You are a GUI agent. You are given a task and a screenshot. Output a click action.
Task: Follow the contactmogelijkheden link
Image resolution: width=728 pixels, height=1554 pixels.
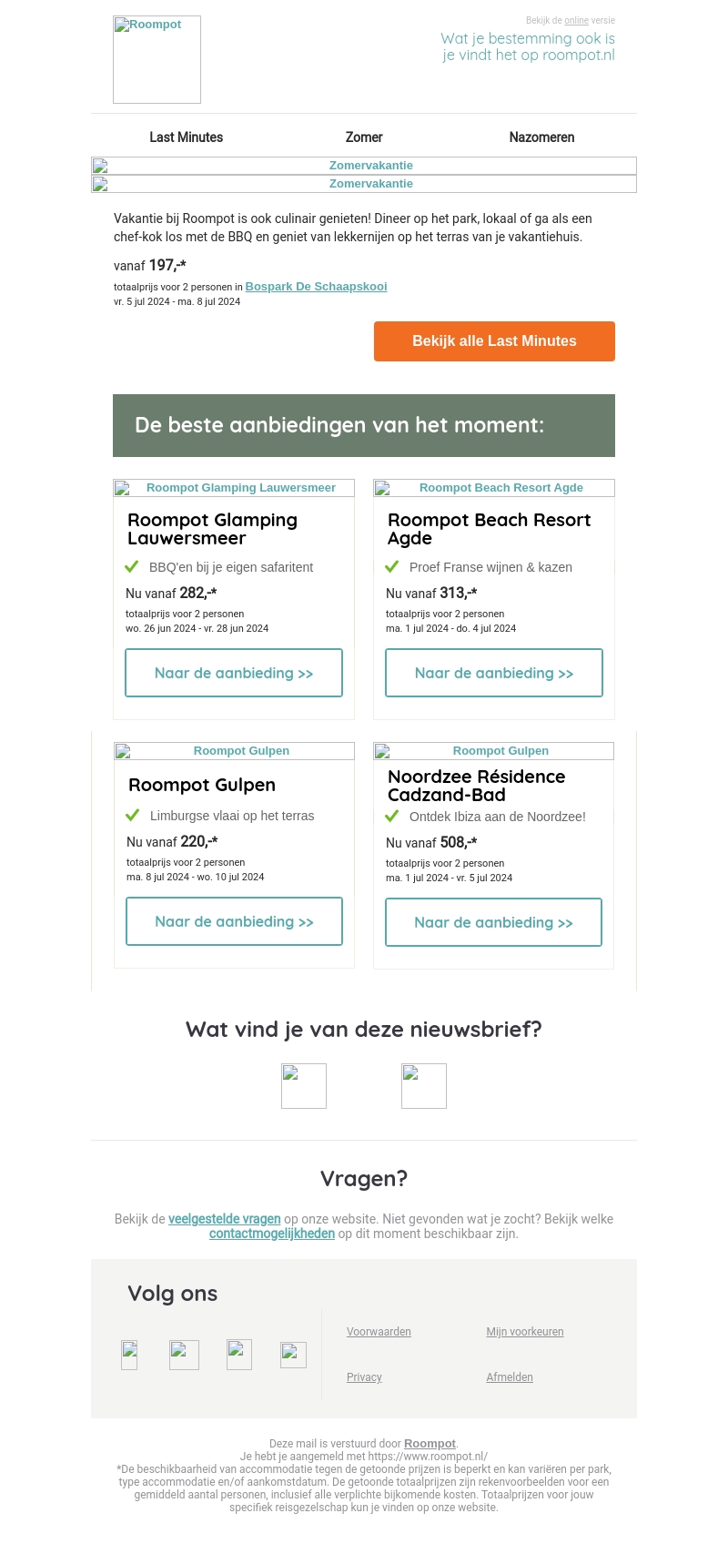pos(272,1234)
